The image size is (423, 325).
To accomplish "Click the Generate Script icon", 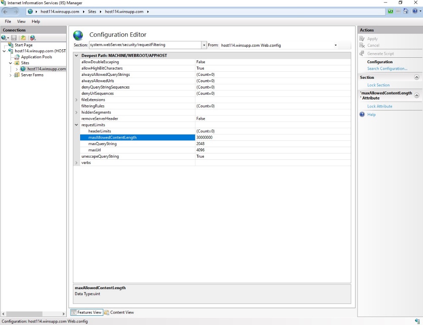I will pos(362,54).
